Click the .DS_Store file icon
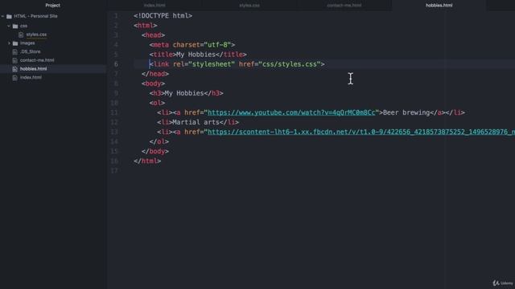515x289 pixels. 14,51
